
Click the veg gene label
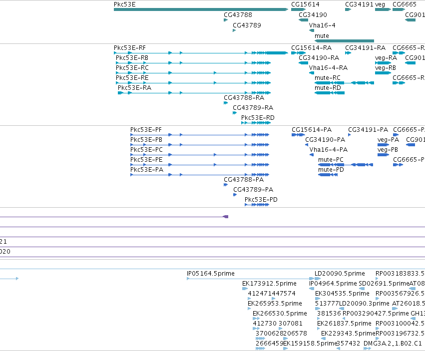click(380, 4)
